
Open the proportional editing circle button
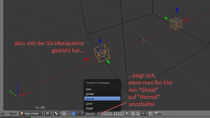[133, 114]
